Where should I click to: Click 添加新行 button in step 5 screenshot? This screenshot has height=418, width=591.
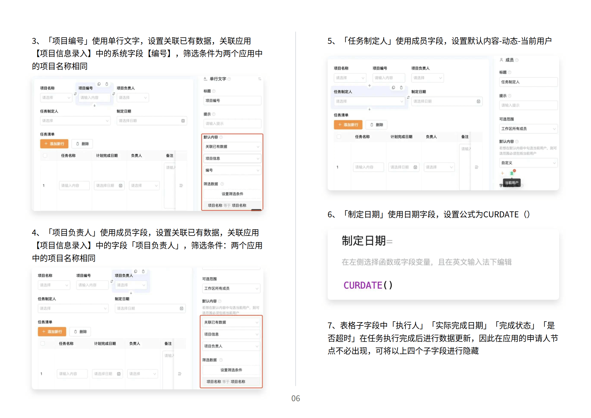(348, 125)
